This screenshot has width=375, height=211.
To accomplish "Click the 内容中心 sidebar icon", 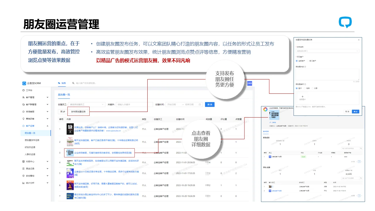I will click(23, 161).
